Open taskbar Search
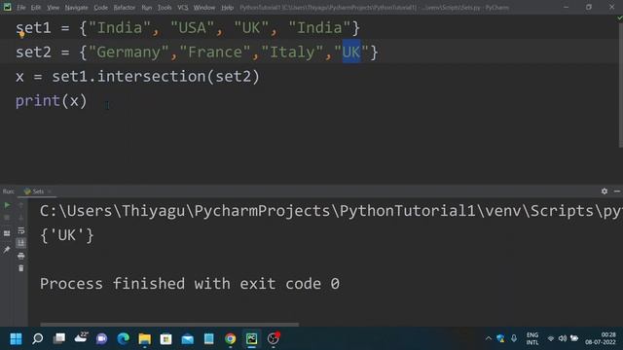 [38, 338]
